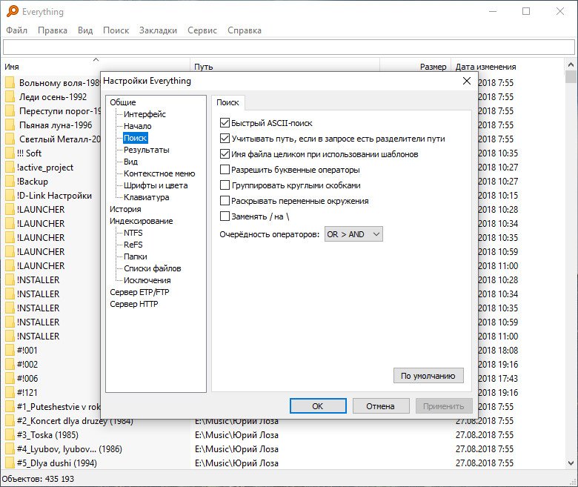
Task: Select folder icon of '#5_Dlya dushi (1994)'
Action: pyautogui.click(x=10, y=463)
